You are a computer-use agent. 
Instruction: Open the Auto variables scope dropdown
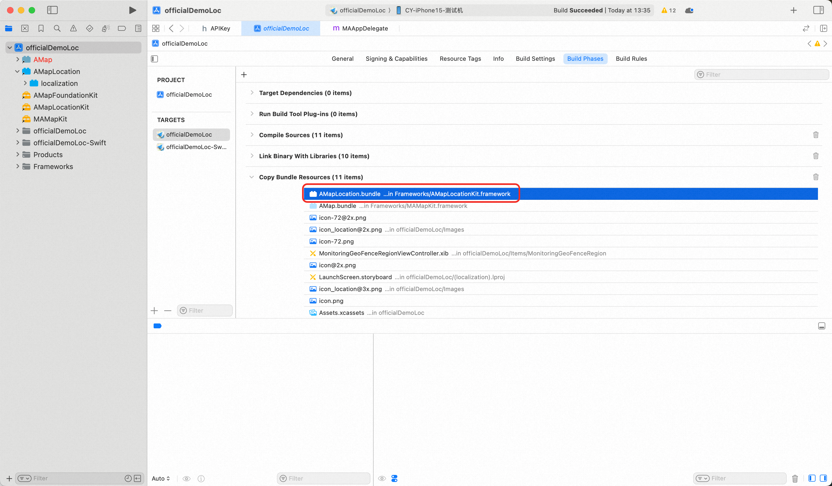pyautogui.click(x=161, y=478)
